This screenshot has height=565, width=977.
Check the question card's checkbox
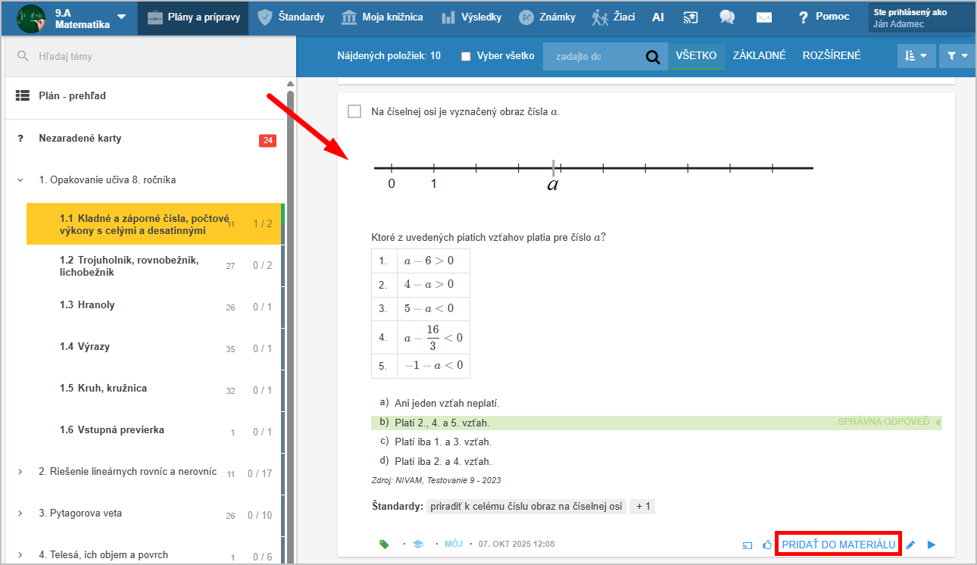(x=354, y=111)
